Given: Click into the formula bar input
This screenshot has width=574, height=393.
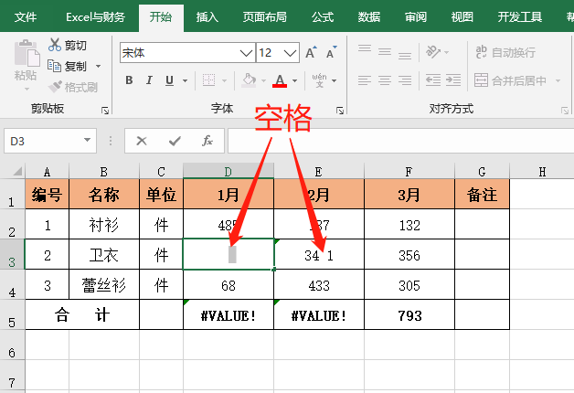Looking at the screenshot, I should (x=401, y=141).
